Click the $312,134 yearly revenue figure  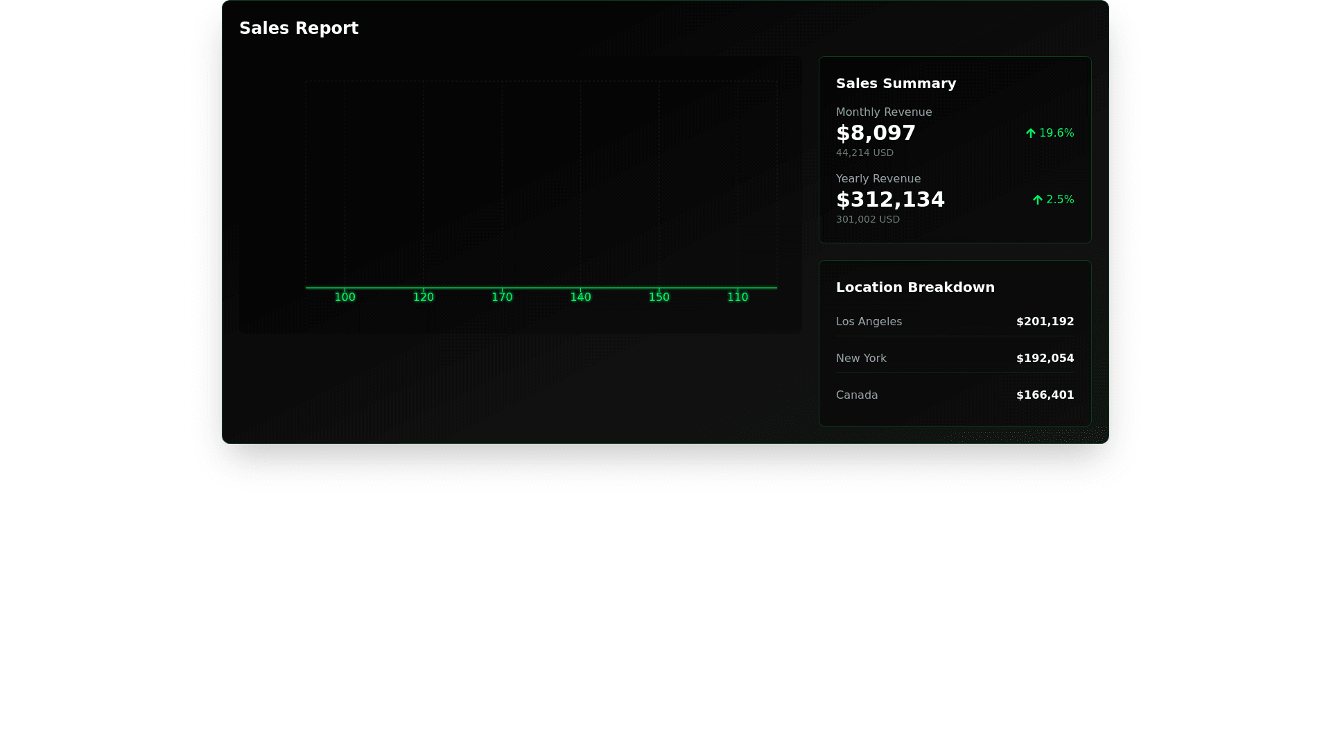click(890, 200)
